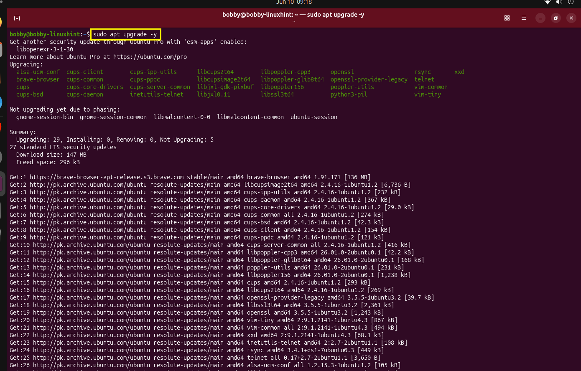
Task: Click the Get:2 libcupsimage2t64 line
Action: point(210,185)
